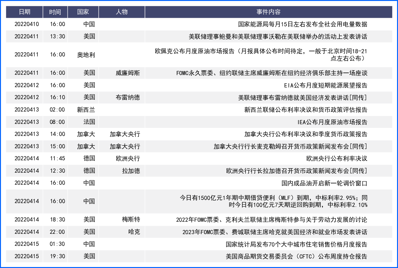Click the country cell 法国
398x268 pixels.
click(89, 122)
